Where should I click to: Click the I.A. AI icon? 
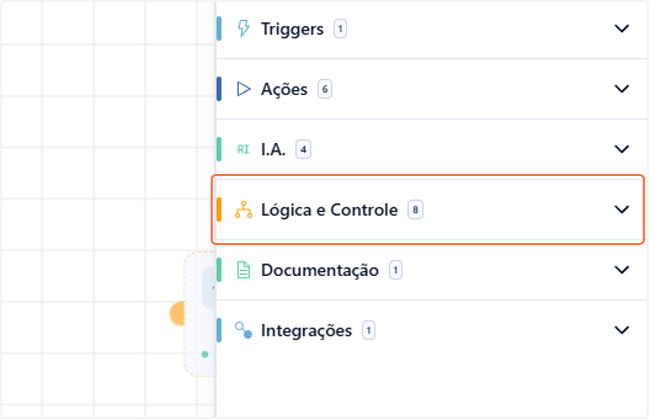click(243, 149)
